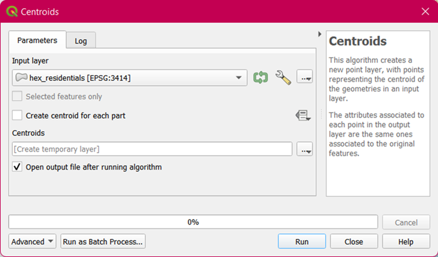Open Centroids output ellipsis menu
The width and height of the screenshot is (438, 257).
[304, 150]
